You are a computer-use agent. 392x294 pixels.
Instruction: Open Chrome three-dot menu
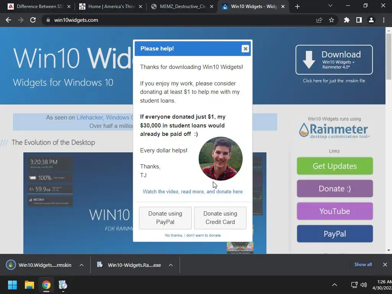point(384,20)
